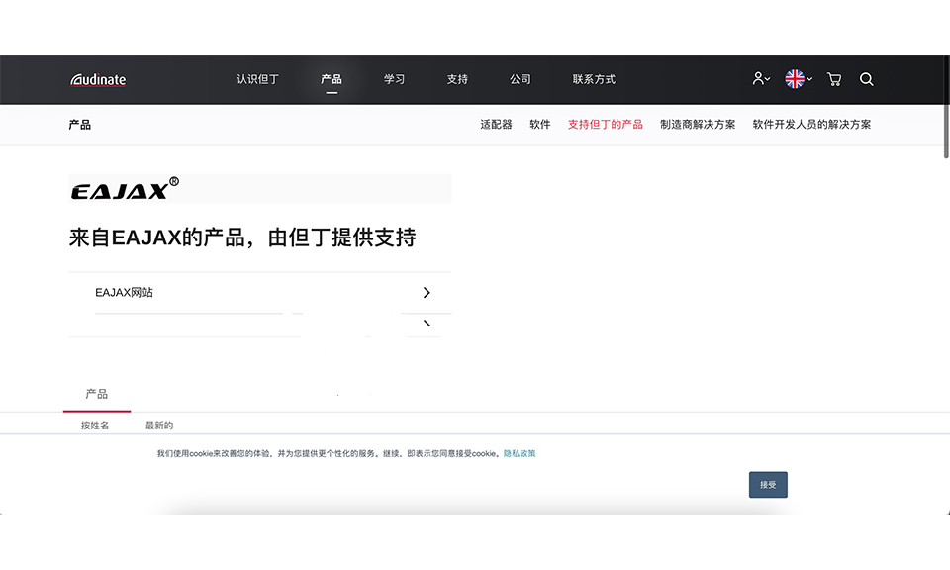The height and width of the screenshot is (570, 950).
Task: Open the 学习 menu item
Action: 394,79
